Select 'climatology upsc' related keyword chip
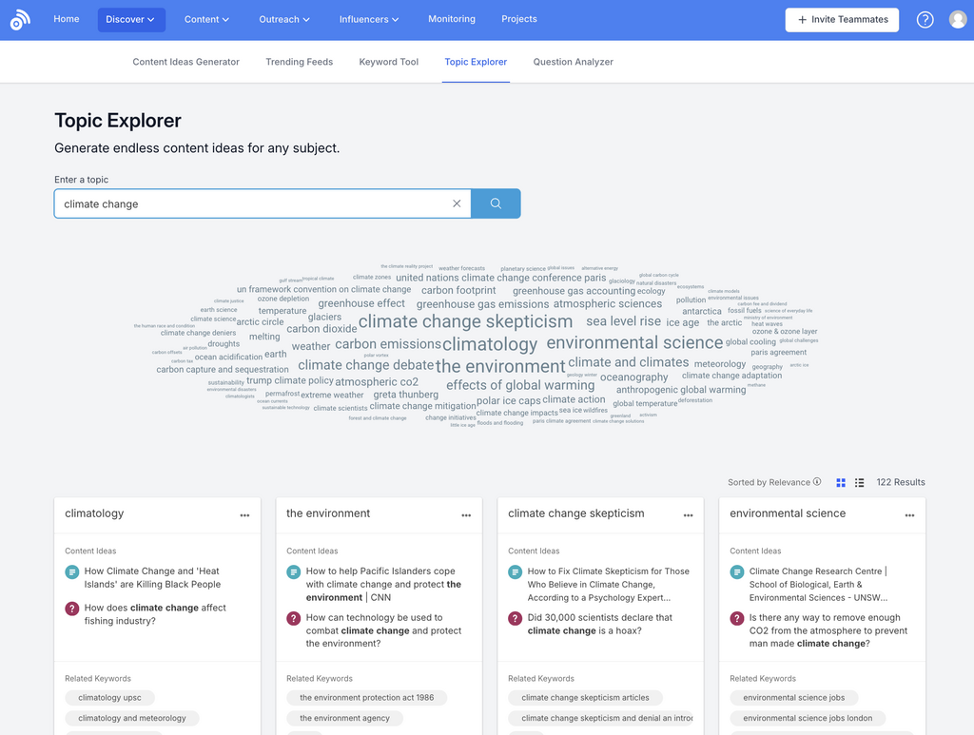Viewport: 974px width, 735px height. [109, 698]
